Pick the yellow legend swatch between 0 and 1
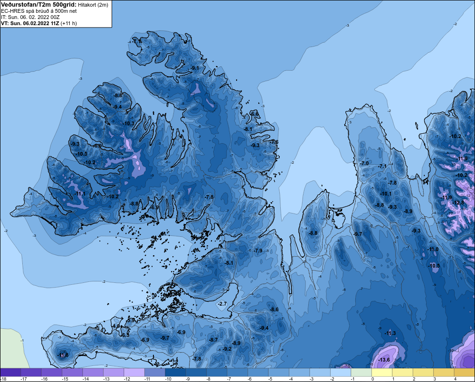Image resolution: width=475 pixels, height=382 pixels. [382, 372]
